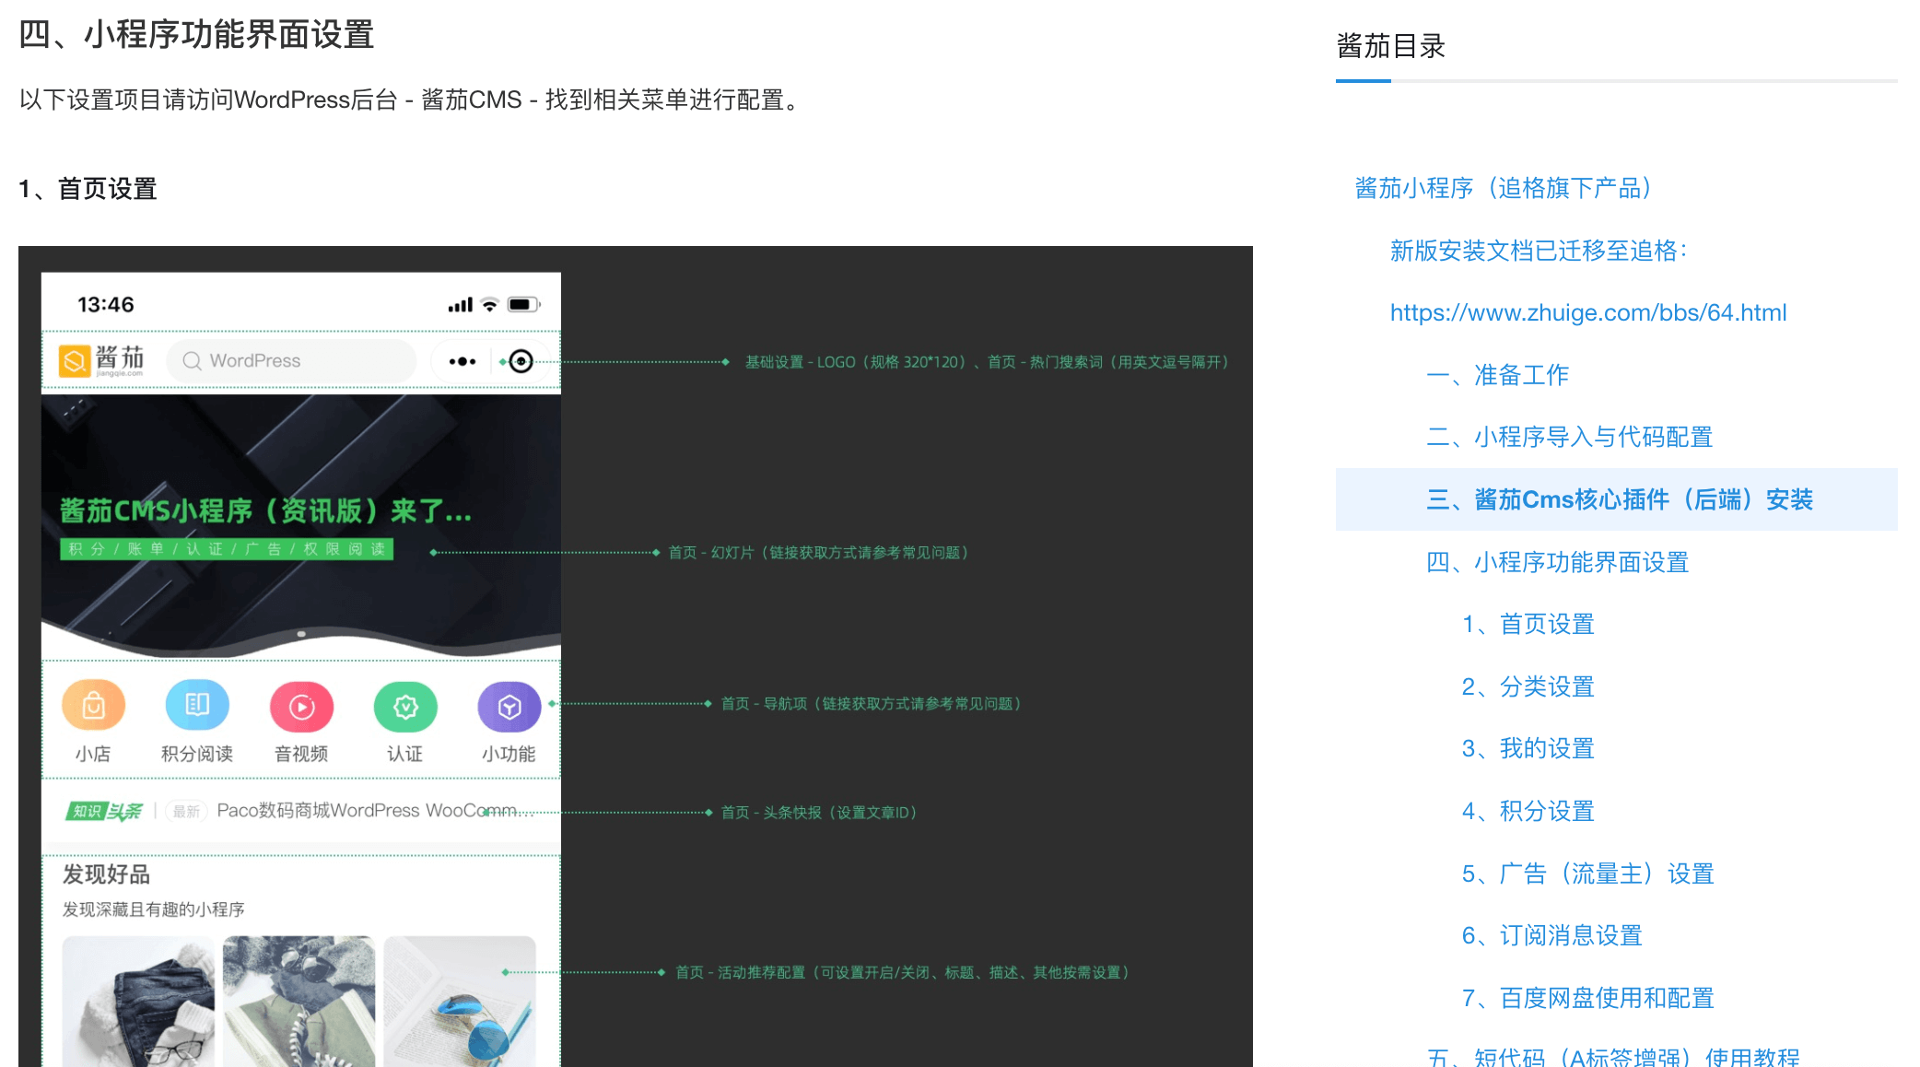Viewport: 1920px width, 1067px height.
Task: Click the 酱茄 logo in phone header
Action: pos(101,360)
